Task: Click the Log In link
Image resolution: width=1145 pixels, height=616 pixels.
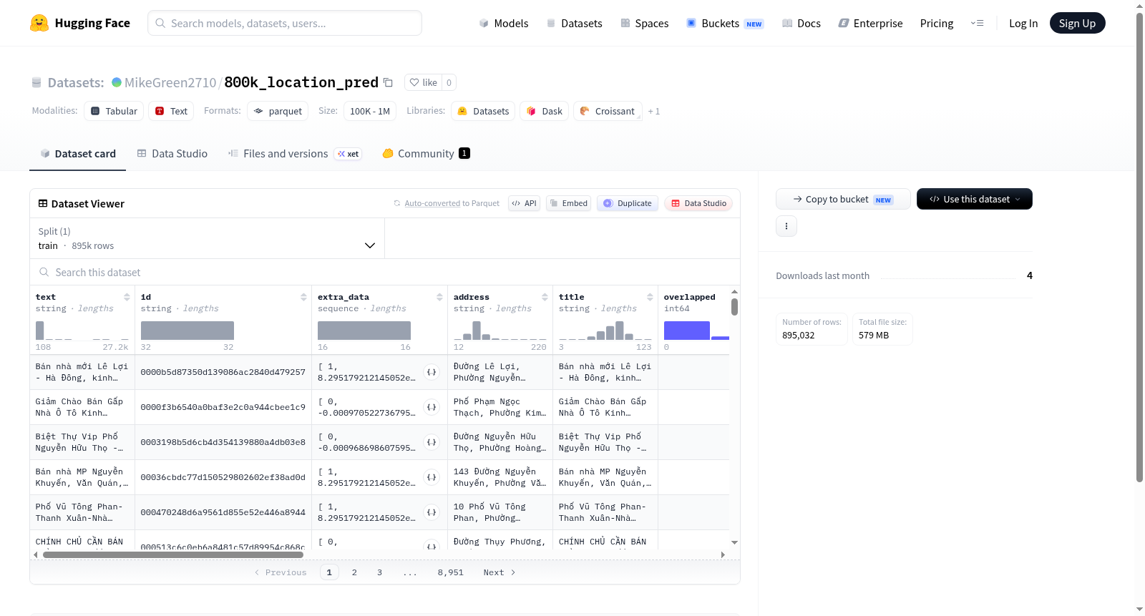Action: tap(1023, 23)
